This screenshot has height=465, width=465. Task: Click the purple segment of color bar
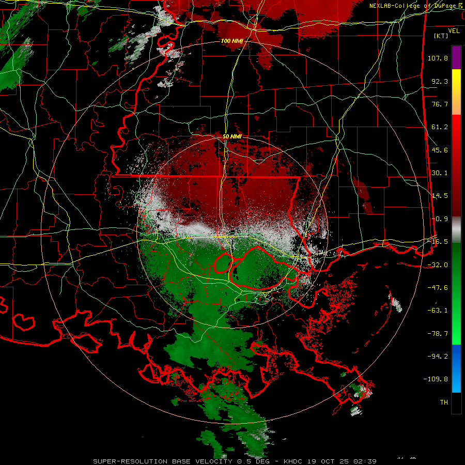[456, 57]
